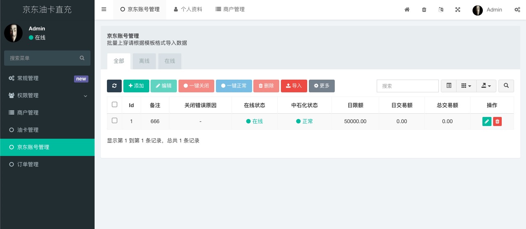Open the settings gears icon top right
The image size is (526, 229).
tap(517, 9)
